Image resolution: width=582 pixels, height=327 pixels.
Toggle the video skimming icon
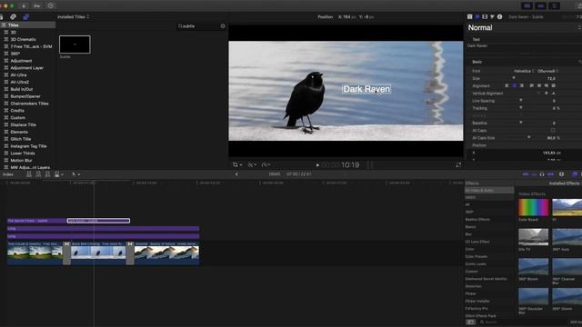[x=526, y=174]
